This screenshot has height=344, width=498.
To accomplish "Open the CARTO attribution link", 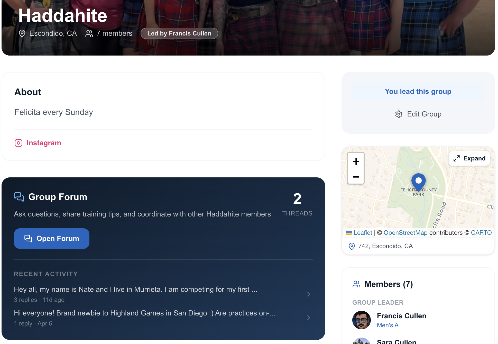I will tap(481, 233).
